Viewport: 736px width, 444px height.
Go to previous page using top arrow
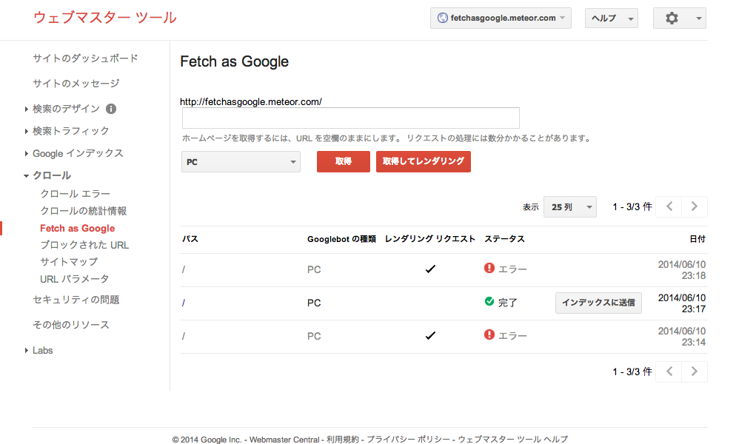pyautogui.click(x=669, y=206)
